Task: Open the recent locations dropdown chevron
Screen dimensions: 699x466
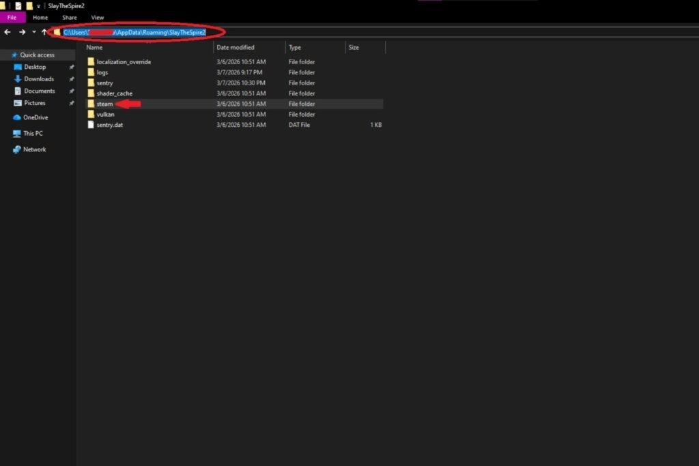Action: click(x=33, y=32)
